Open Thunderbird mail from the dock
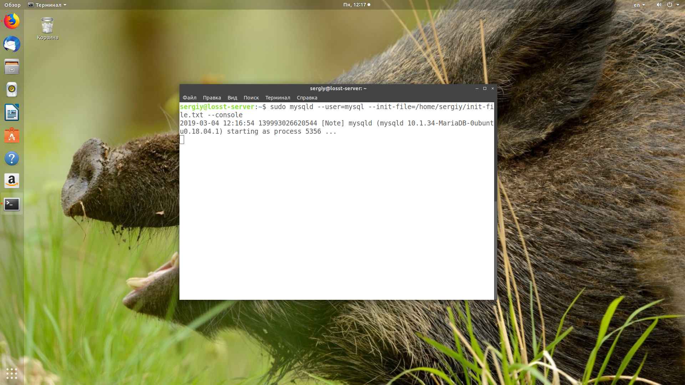Viewport: 685px width, 385px height. (12, 44)
